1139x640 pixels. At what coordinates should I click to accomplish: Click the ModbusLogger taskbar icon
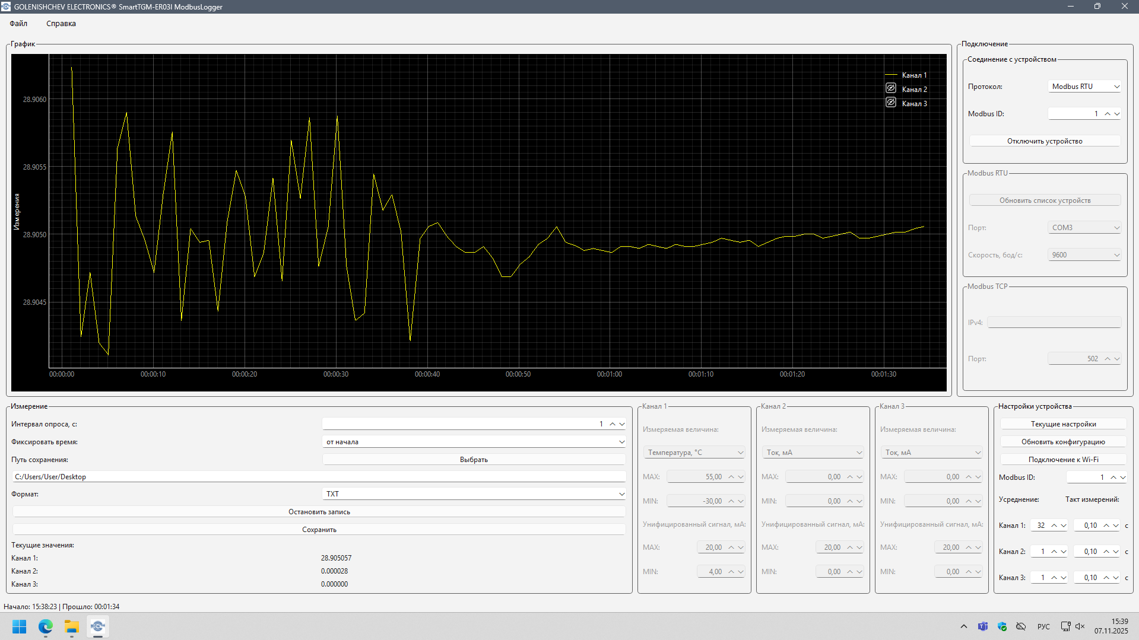pyautogui.click(x=98, y=626)
